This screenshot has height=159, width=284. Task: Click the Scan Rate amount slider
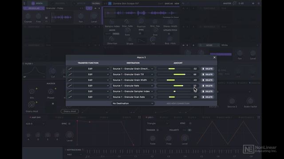[x=174, y=97]
